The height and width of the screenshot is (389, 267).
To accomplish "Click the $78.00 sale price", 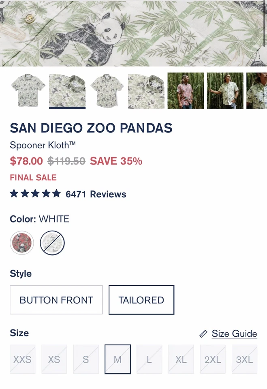I will (x=26, y=161).
